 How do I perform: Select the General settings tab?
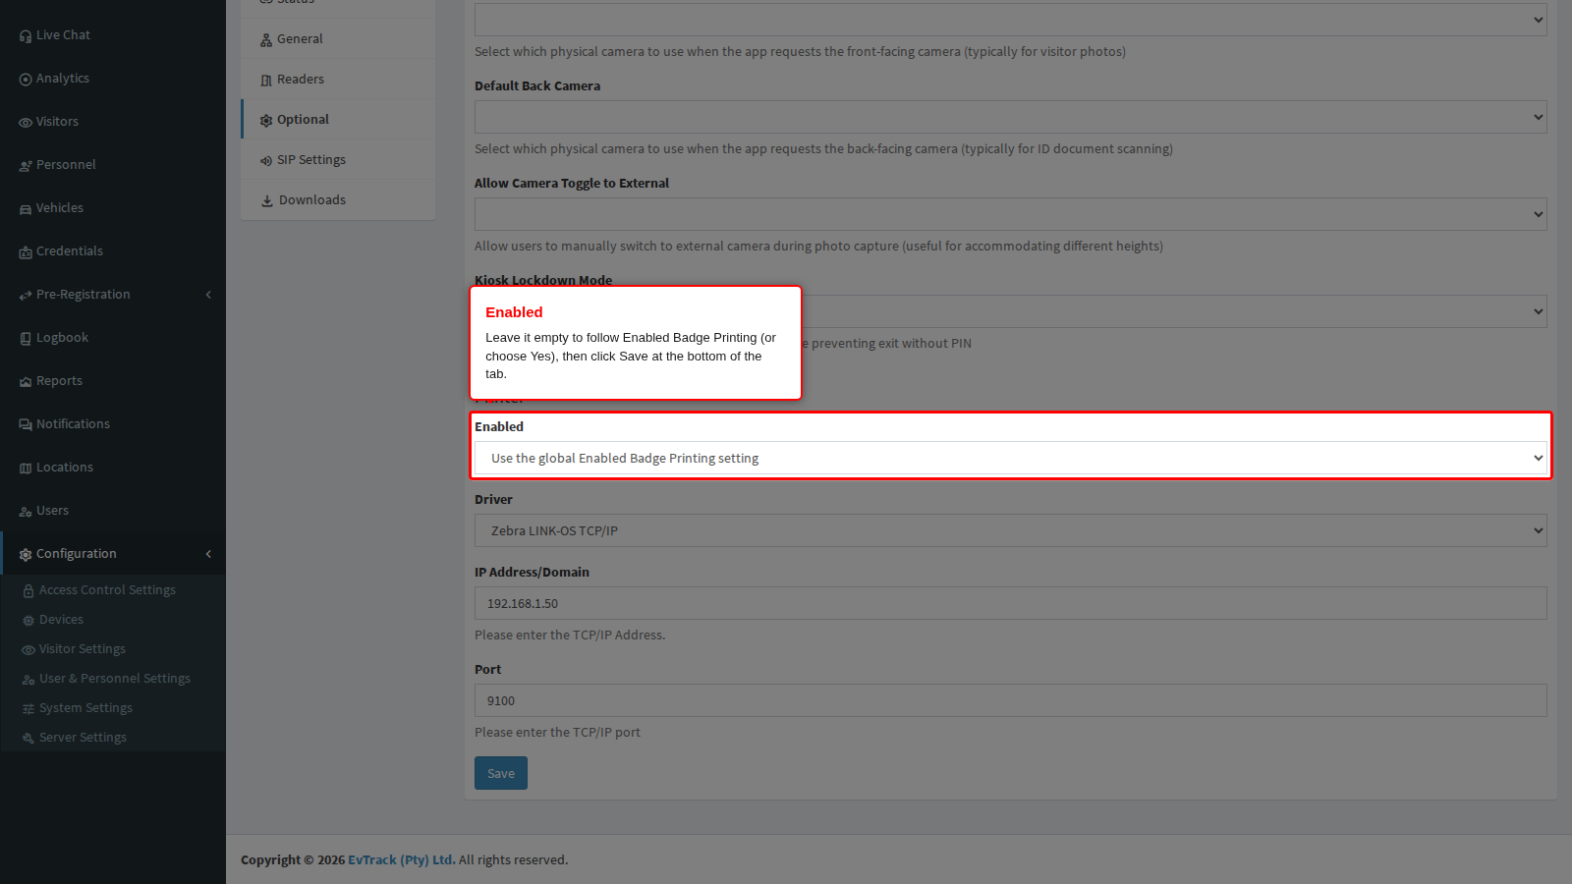338,39
